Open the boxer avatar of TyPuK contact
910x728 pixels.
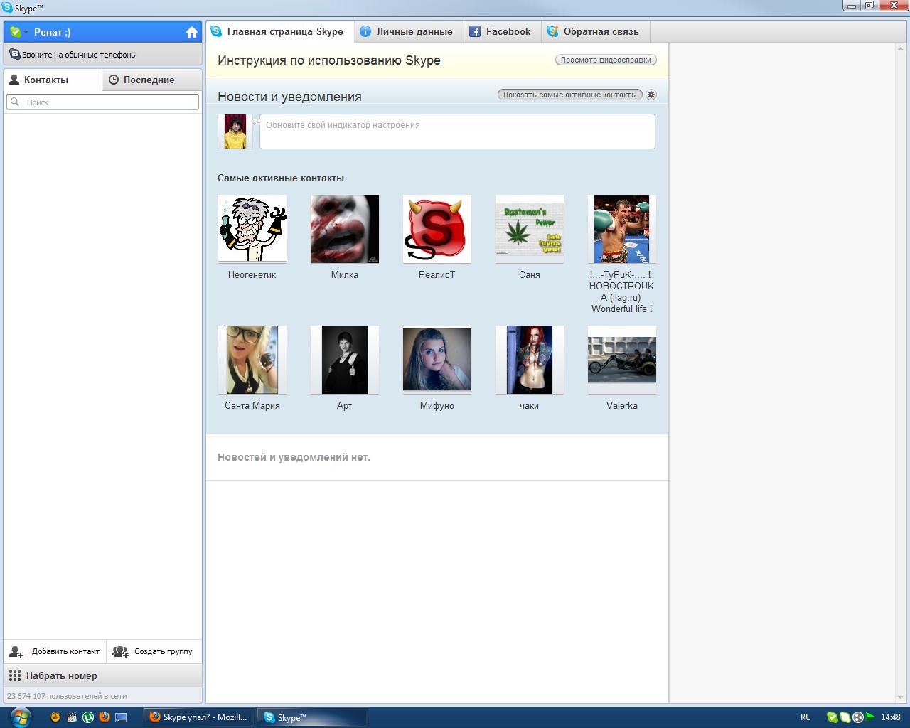tap(622, 229)
